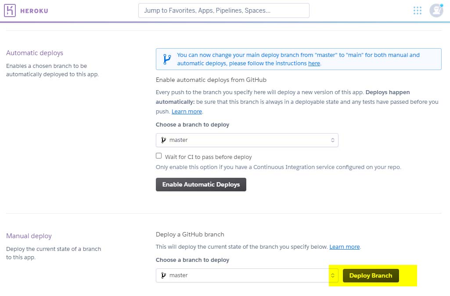Click the chevron arrows next to Deploy Branch
This screenshot has width=450, height=296.
coord(333,275)
